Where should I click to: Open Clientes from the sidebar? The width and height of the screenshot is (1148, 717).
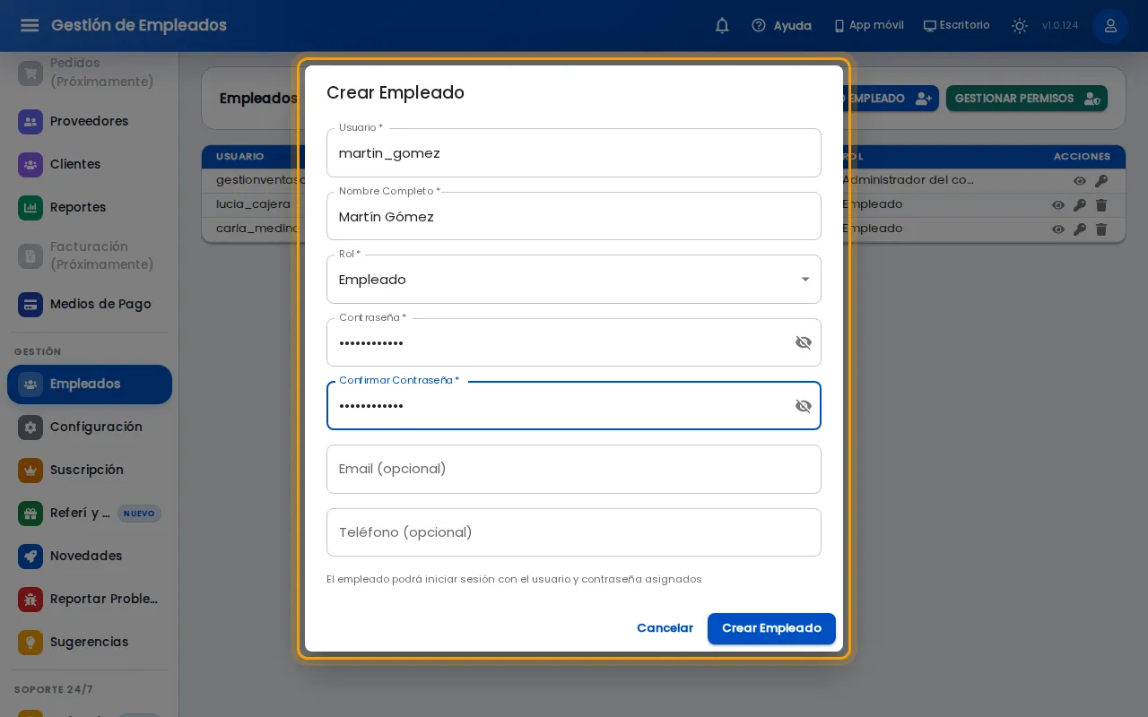point(90,164)
